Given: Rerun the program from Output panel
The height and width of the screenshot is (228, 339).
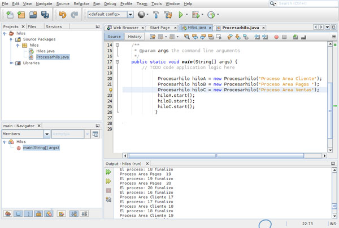Looking at the screenshot, I should 108,172.
